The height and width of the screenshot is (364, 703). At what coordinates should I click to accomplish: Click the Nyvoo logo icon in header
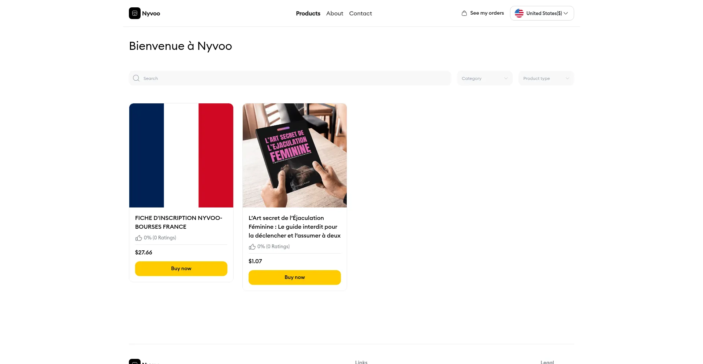point(135,13)
